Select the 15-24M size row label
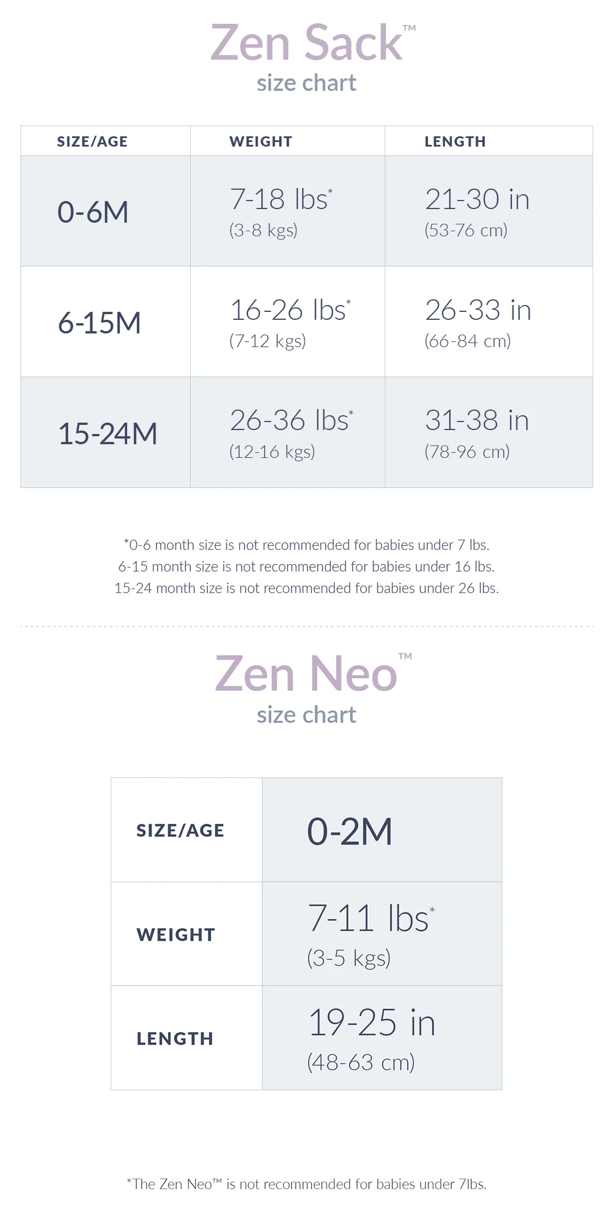Viewport: 613px width, 1227px height. pyautogui.click(x=108, y=433)
